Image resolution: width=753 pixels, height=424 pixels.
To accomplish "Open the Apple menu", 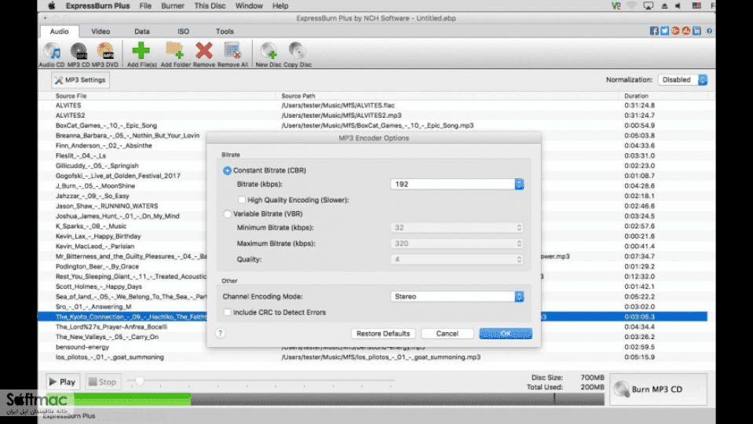I will [x=51, y=5].
